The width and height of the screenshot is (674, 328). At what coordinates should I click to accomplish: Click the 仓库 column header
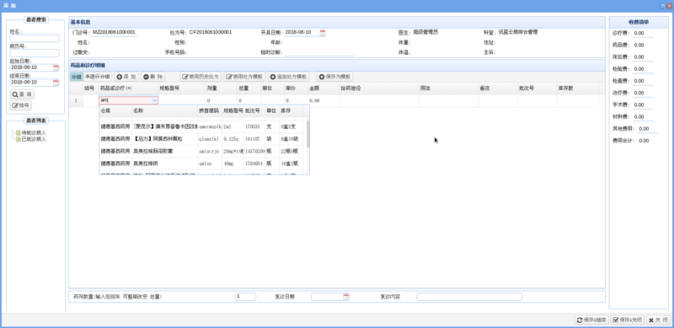coord(115,110)
